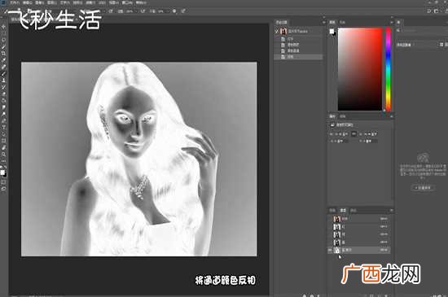Click the rainbow hue slider bar
The height and width of the screenshot is (297, 448).
tap(389, 69)
